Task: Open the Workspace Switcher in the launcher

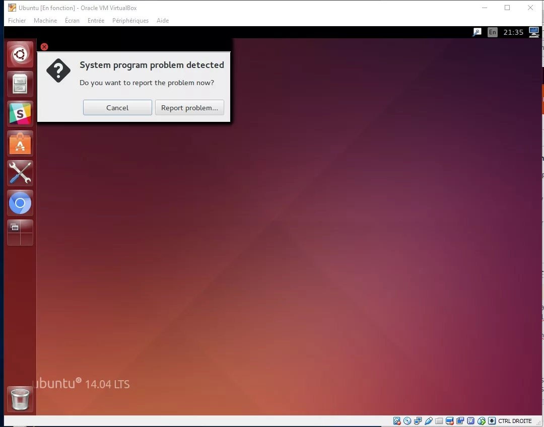Action: 20,233
